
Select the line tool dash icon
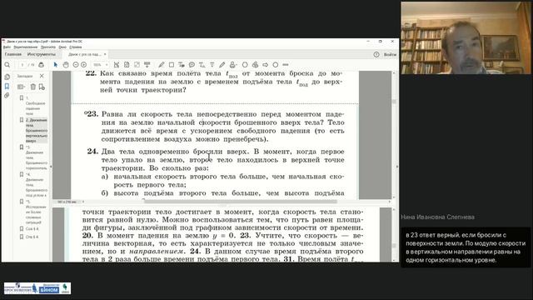pos(286,65)
